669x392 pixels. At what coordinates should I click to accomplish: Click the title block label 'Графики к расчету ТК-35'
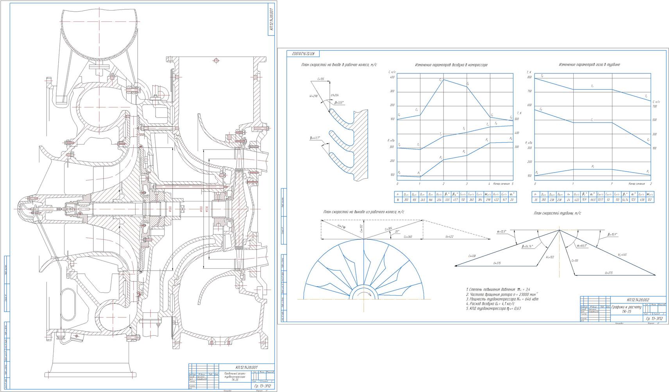pos(626,309)
